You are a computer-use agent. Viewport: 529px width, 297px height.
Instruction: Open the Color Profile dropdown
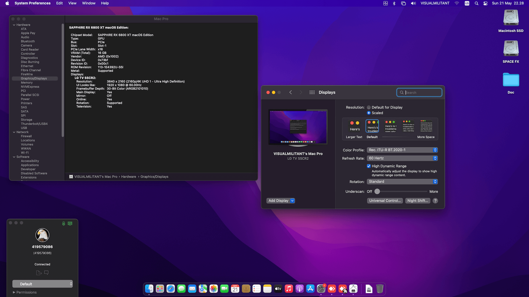pyautogui.click(x=402, y=150)
